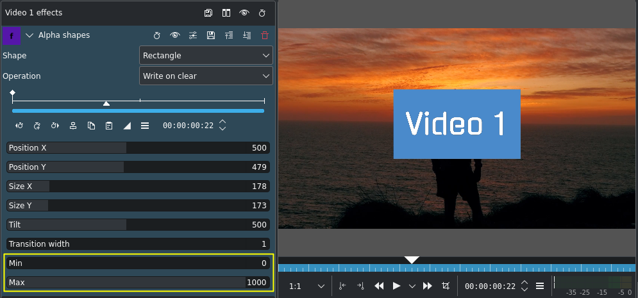Click the Position Y slider
The image size is (638, 298).
[x=139, y=167]
